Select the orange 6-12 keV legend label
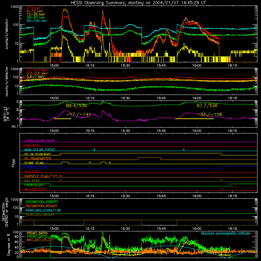261x261 pixels. point(35,11)
